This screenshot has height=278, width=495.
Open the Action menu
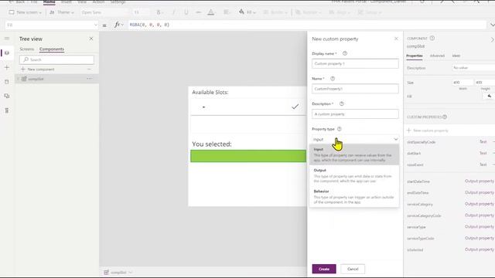coord(98,2)
